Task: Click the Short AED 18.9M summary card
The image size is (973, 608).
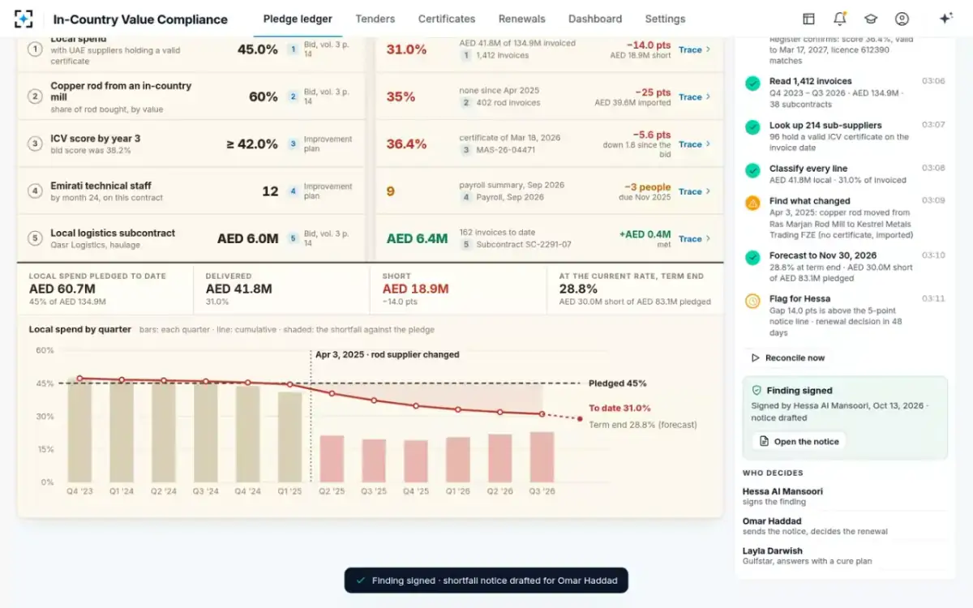Action: [458, 289]
